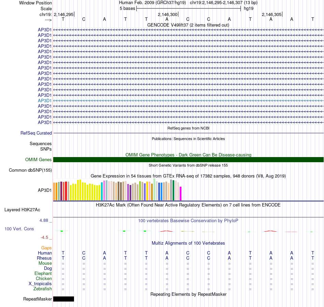
Task: Click the 4.88 PhyloP upper limit value
Action: pos(44,220)
